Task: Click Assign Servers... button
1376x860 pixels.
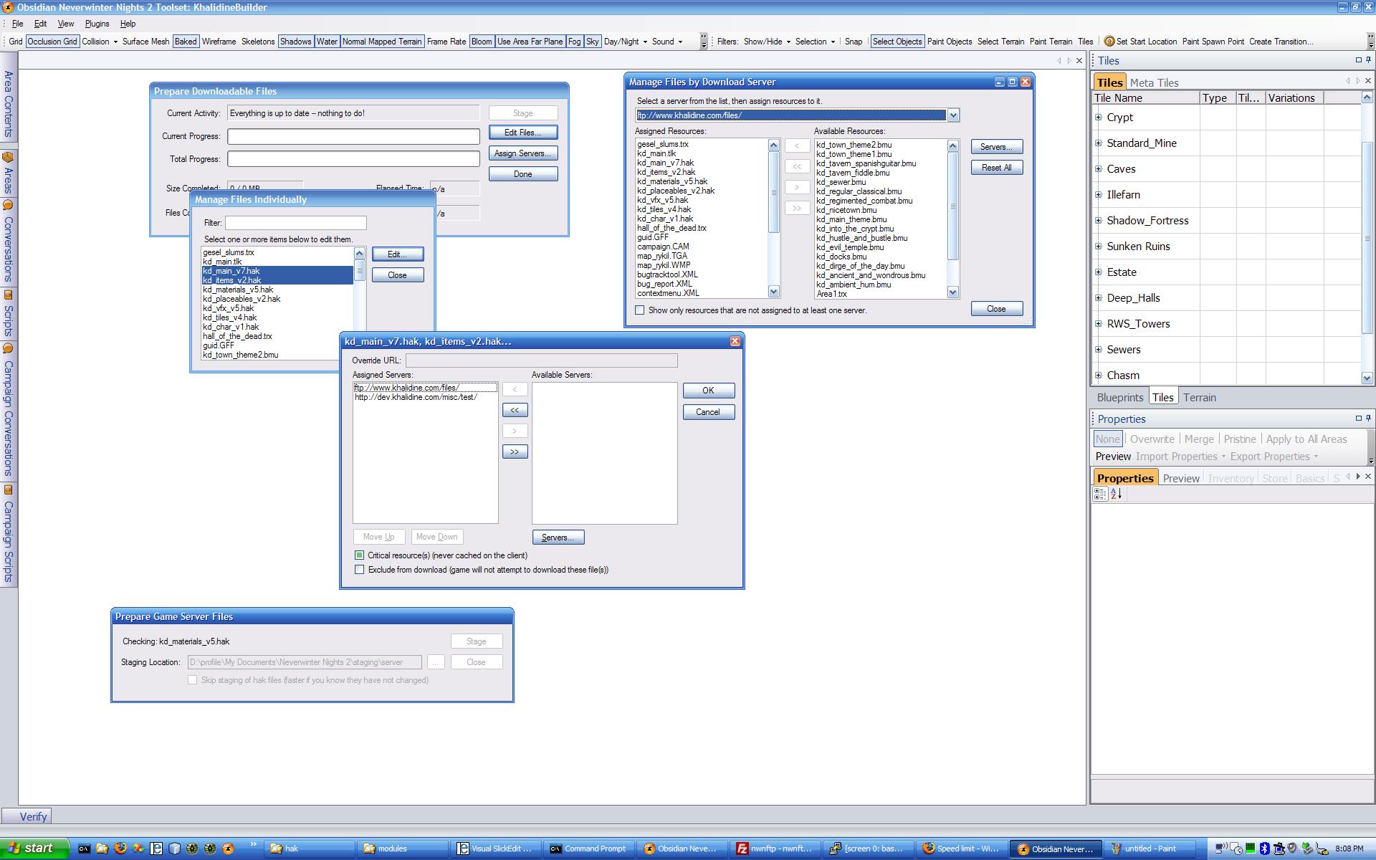Action: [523, 153]
